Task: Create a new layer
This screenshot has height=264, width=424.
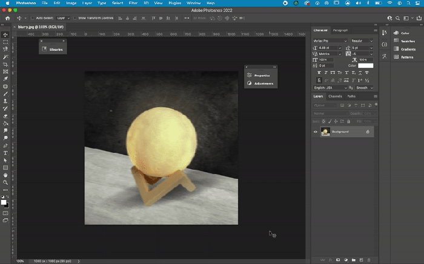Action: point(361,260)
